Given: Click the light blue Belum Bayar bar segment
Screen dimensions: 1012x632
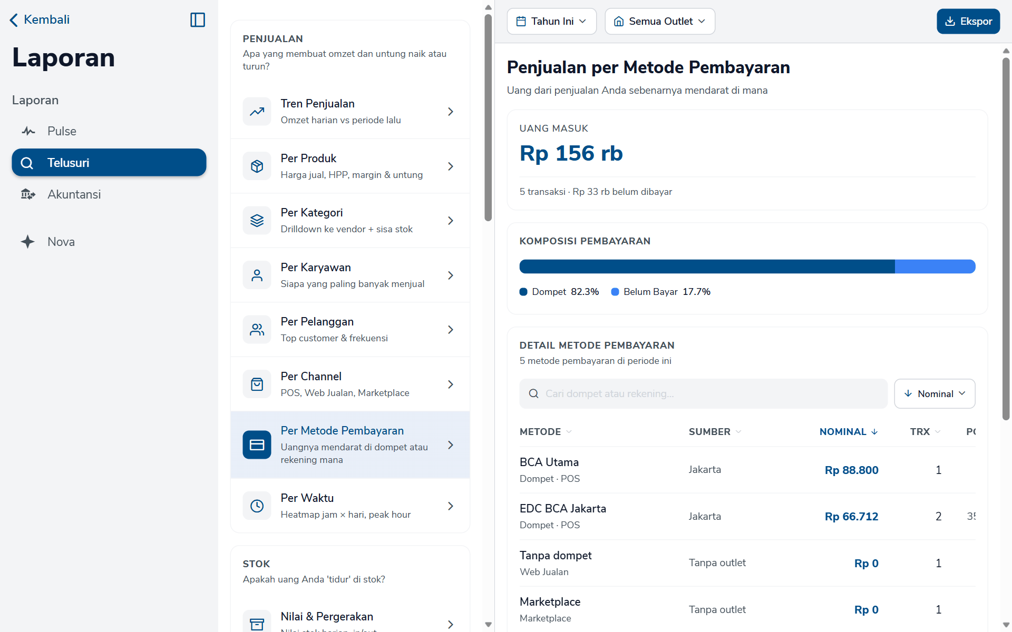Looking at the screenshot, I should pyautogui.click(x=935, y=266).
